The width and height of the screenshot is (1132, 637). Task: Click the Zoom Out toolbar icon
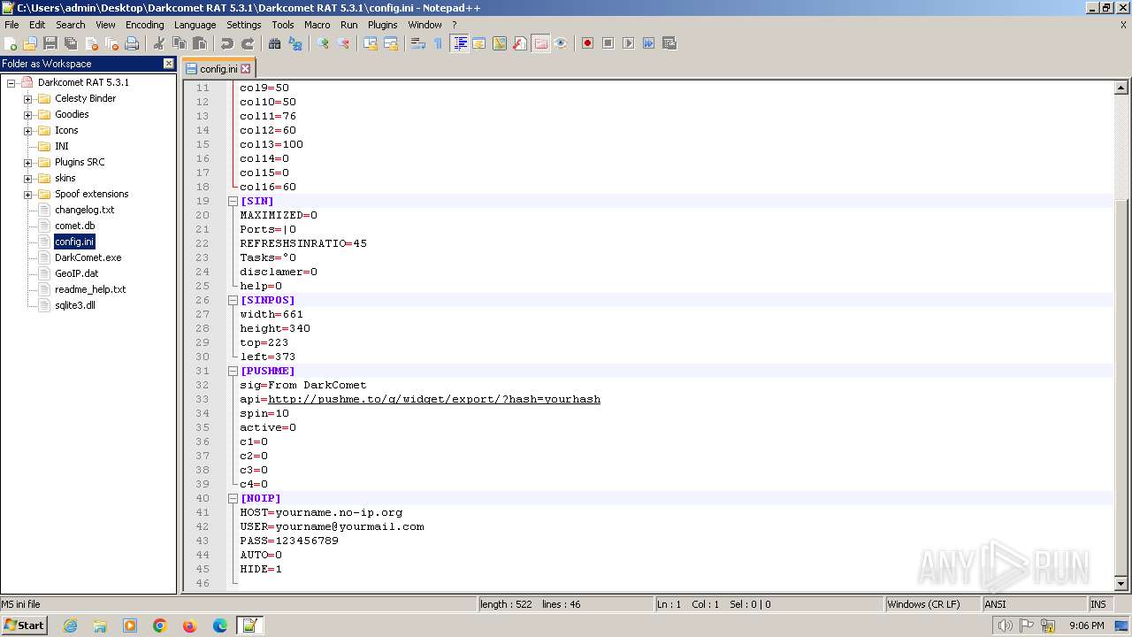click(343, 43)
